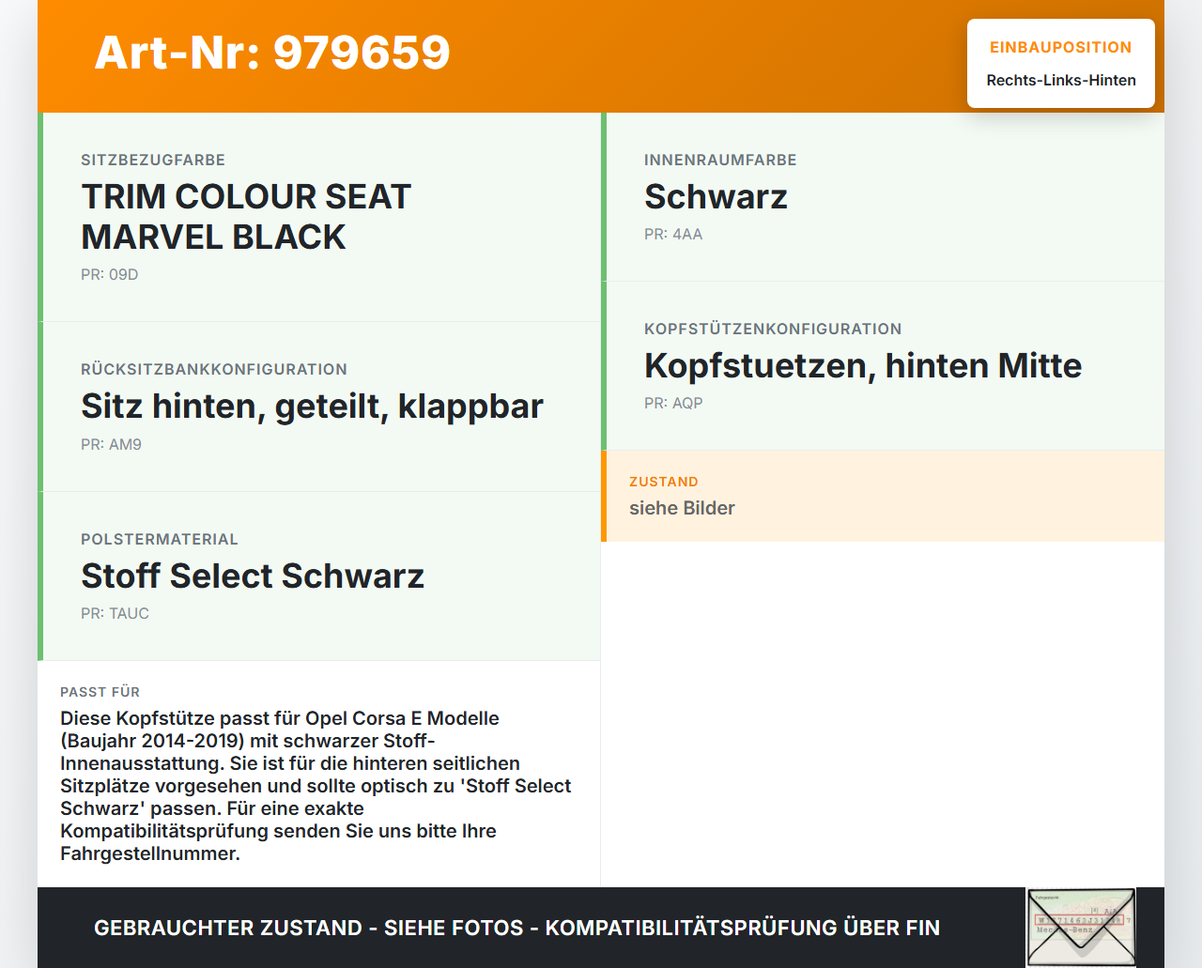Select the PR: AQP code
The image size is (1202, 968).
(672, 403)
